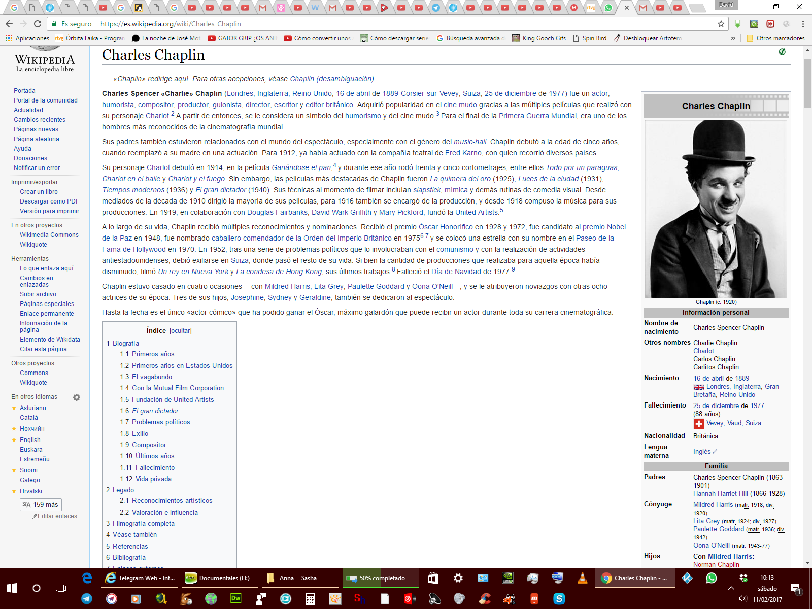The width and height of the screenshot is (812, 609).
Task: Hide the Índice table of contents
Action: click(181, 331)
